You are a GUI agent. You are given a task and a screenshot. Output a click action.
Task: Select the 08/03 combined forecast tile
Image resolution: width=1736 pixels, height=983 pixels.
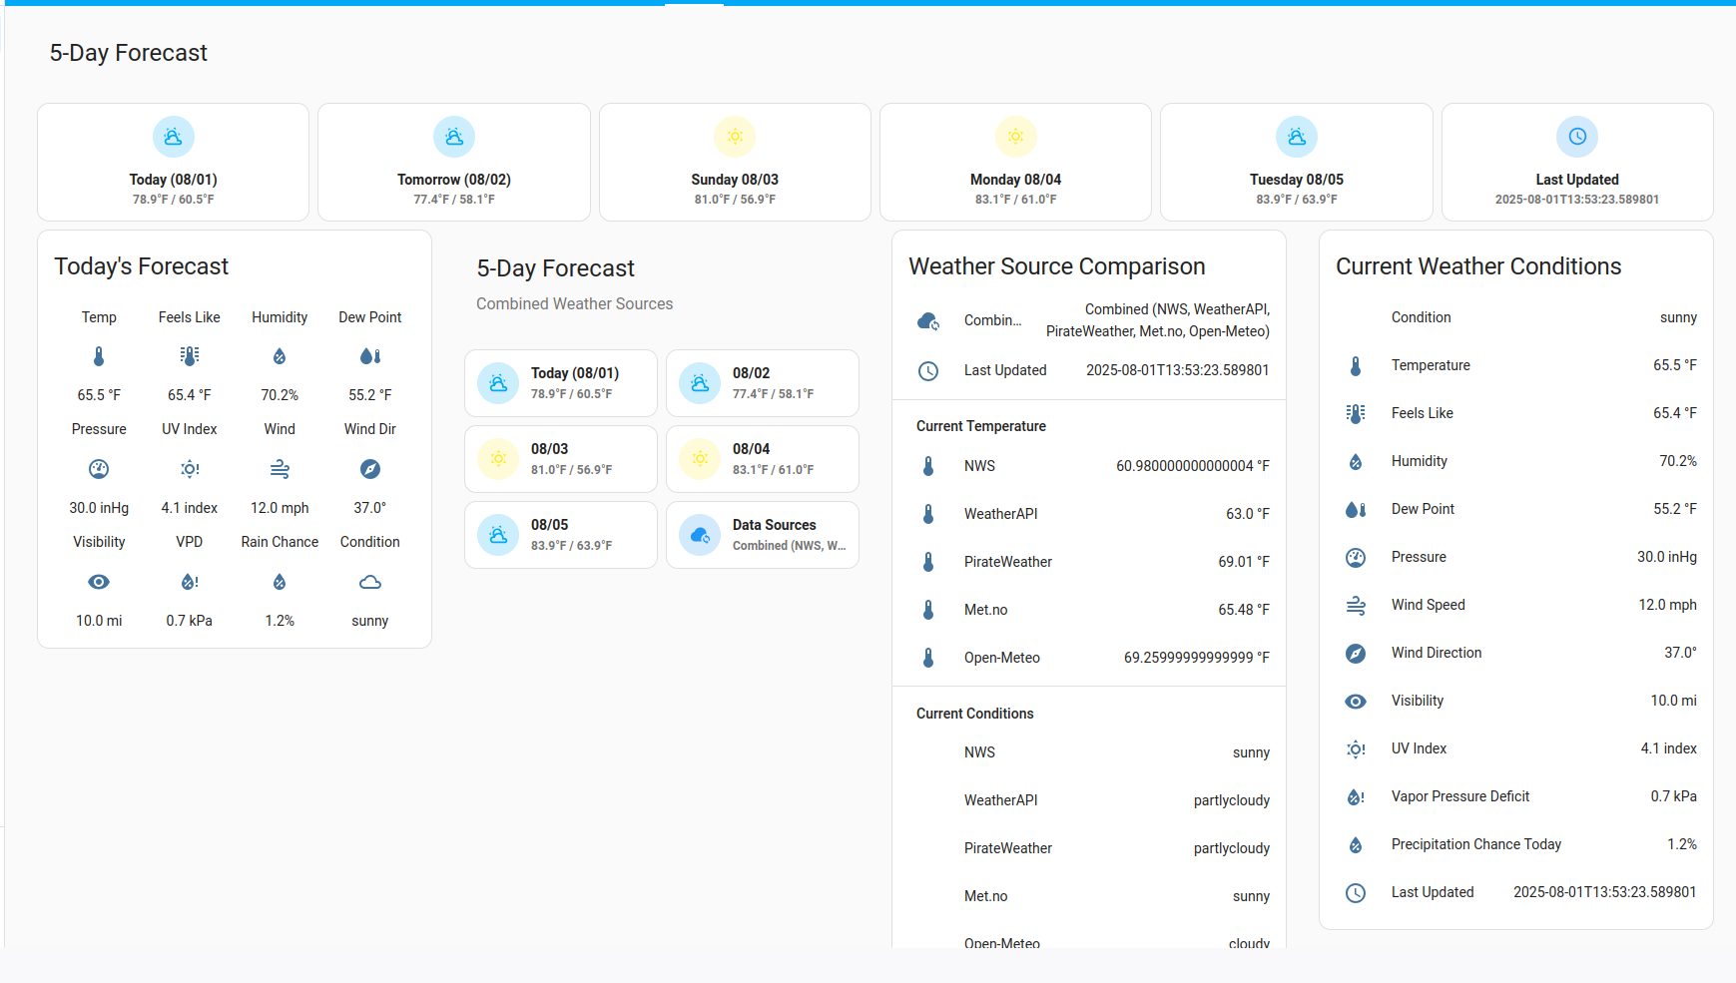(x=561, y=459)
